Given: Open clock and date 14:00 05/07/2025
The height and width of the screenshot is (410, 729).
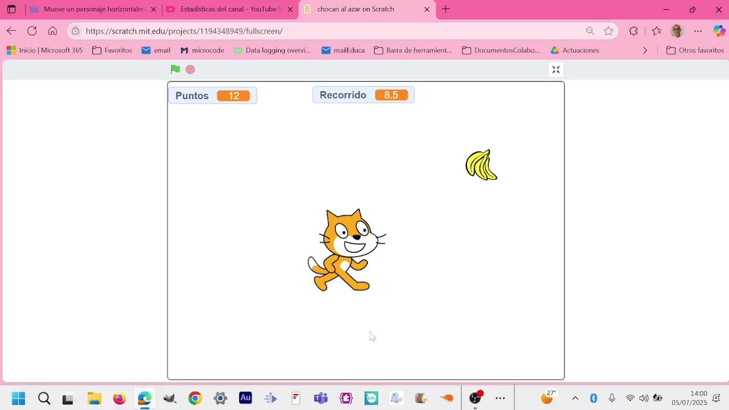Looking at the screenshot, I should pyautogui.click(x=689, y=398).
